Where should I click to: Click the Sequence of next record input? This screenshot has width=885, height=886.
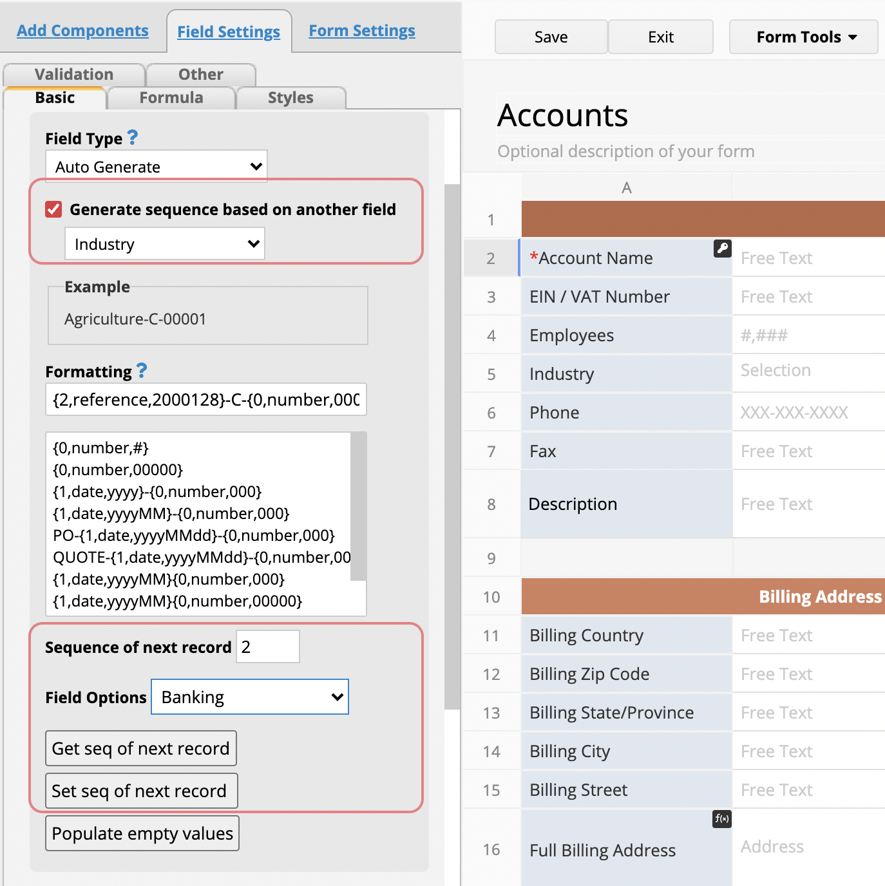tap(268, 646)
